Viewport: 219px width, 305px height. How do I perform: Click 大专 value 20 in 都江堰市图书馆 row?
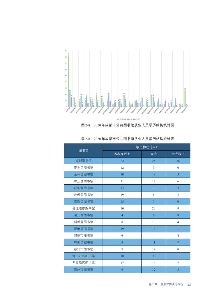(x=154, y=209)
